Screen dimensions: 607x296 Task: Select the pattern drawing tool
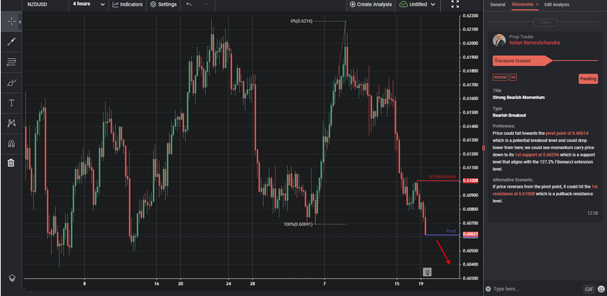click(11, 123)
